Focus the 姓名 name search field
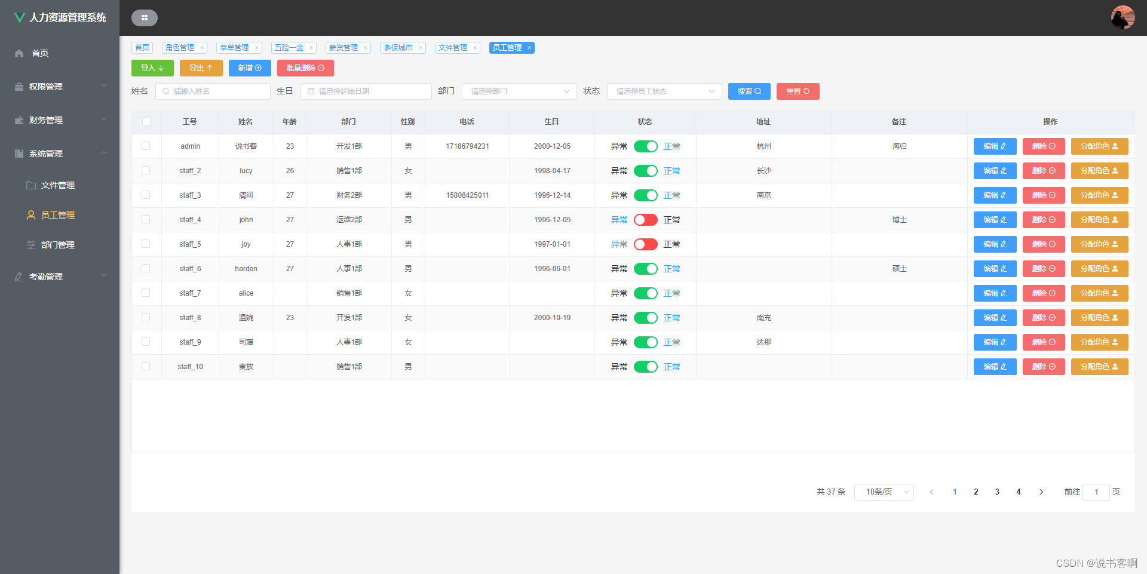This screenshot has width=1147, height=574. tap(213, 91)
